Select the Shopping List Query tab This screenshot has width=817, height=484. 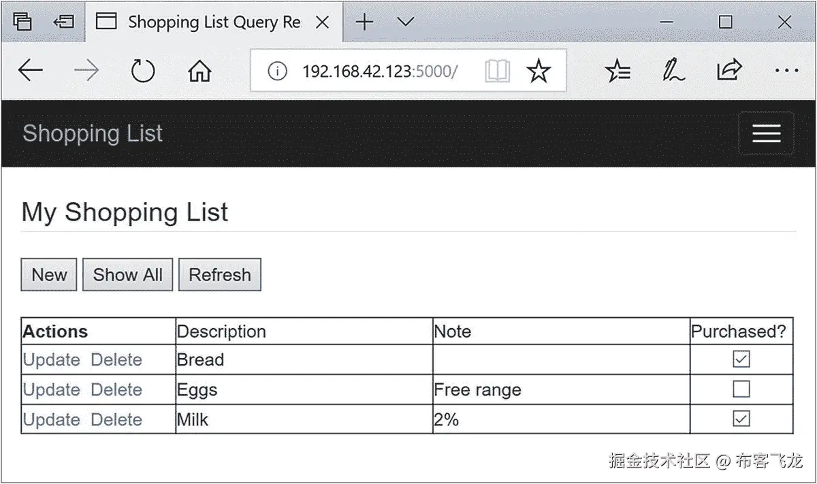click(204, 22)
